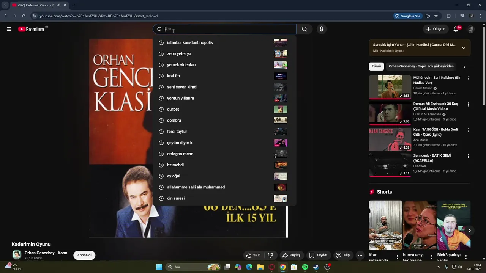
Task: Open options for the İftar sofrasında short
Action: click(x=398, y=257)
